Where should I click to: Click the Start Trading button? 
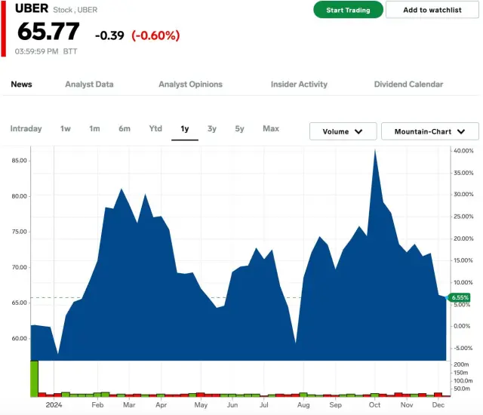coord(348,10)
